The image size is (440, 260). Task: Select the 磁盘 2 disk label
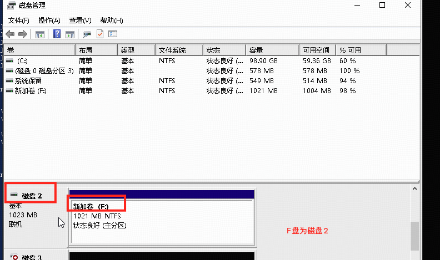[x=32, y=196]
